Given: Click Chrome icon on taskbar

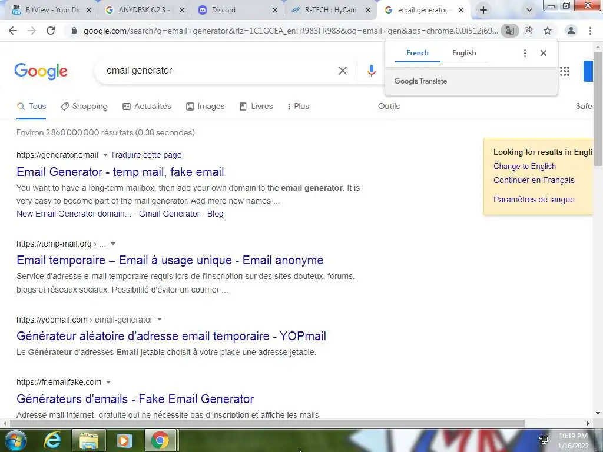Looking at the screenshot, I should (x=160, y=440).
